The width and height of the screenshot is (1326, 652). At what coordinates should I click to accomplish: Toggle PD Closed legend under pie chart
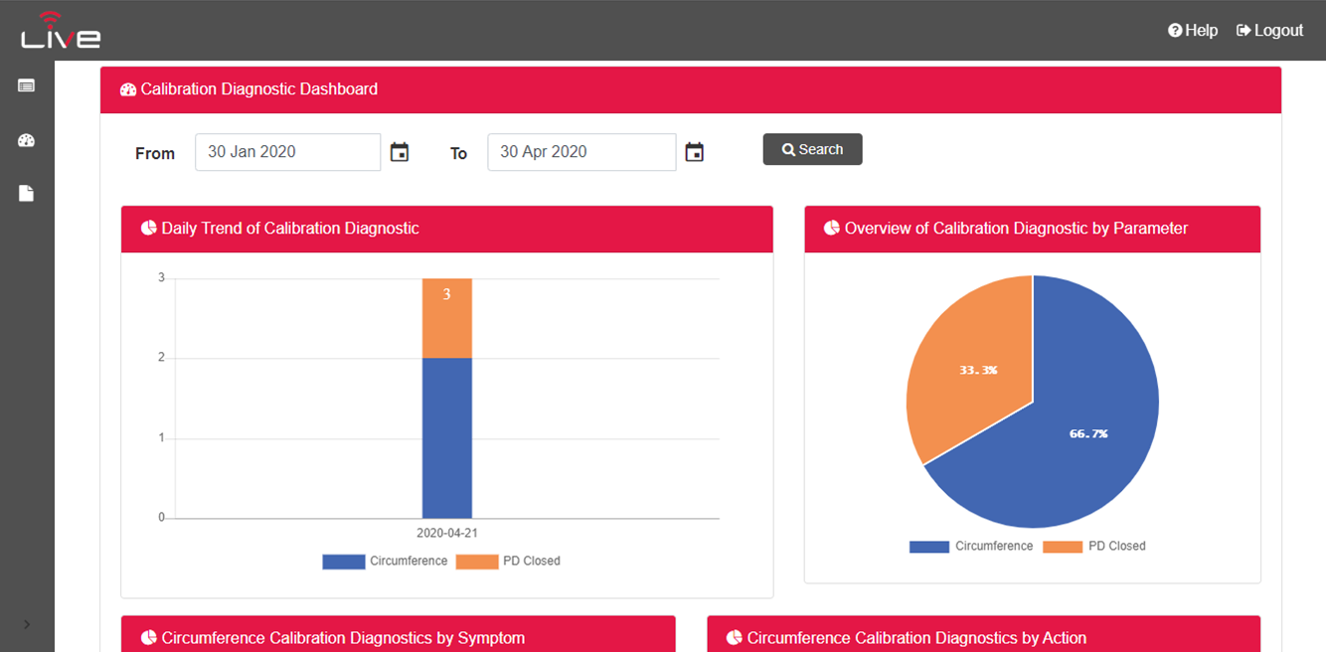click(1094, 547)
